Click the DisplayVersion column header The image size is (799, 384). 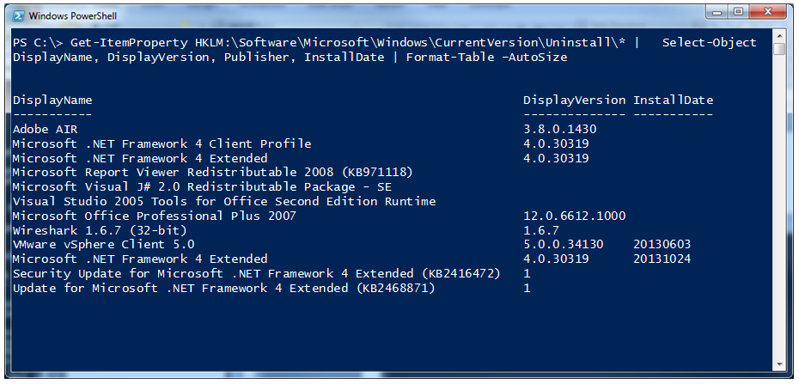[574, 101]
